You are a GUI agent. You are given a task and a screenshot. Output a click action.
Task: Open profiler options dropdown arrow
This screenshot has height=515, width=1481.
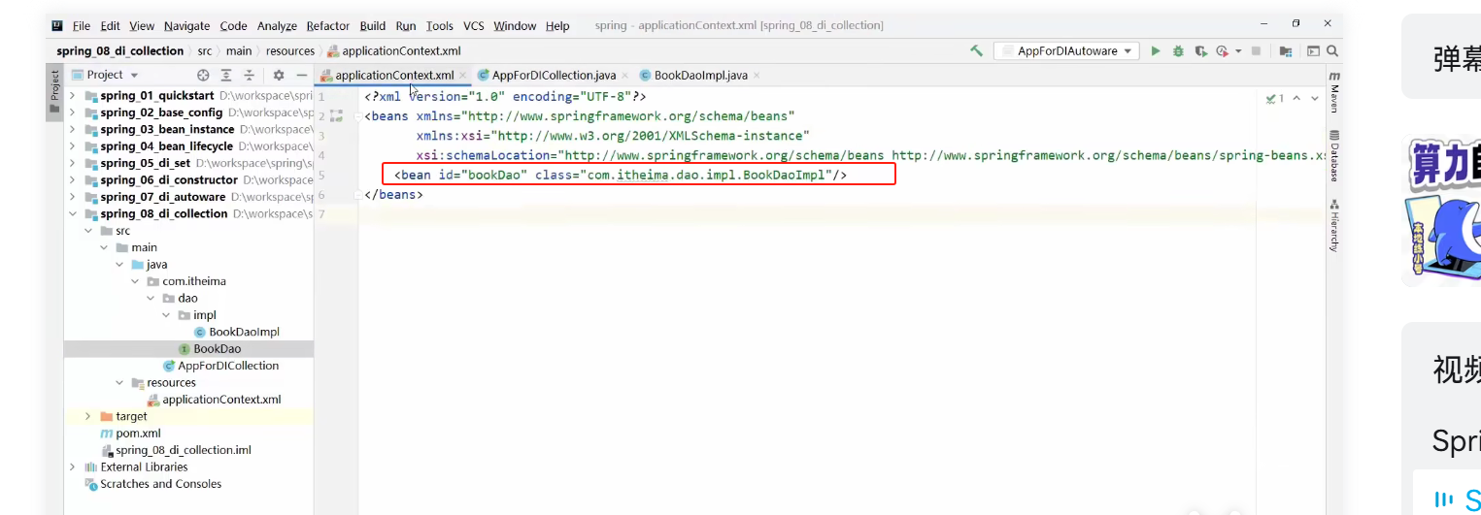pos(1236,51)
